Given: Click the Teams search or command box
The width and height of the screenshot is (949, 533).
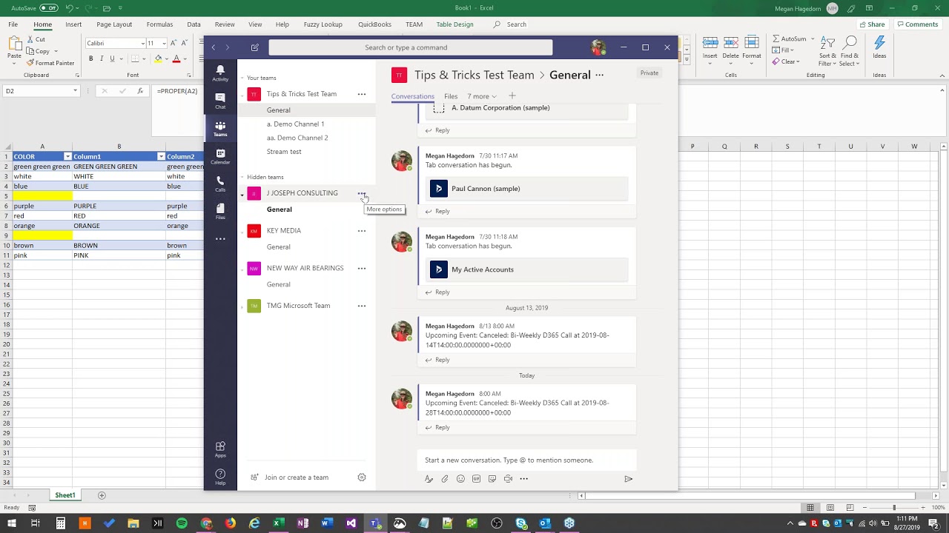Looking at the screenshot, I should 410,47.
